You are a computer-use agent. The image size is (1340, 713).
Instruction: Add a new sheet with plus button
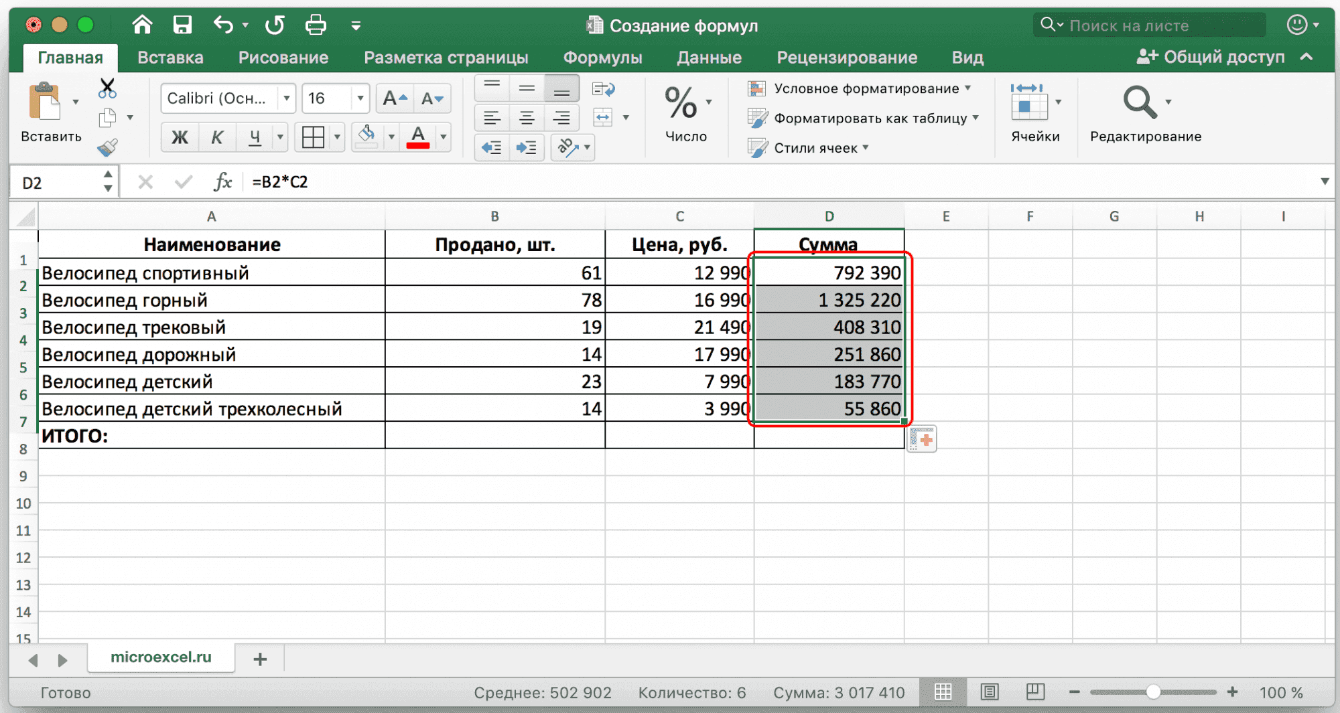(x=260, y=659)
